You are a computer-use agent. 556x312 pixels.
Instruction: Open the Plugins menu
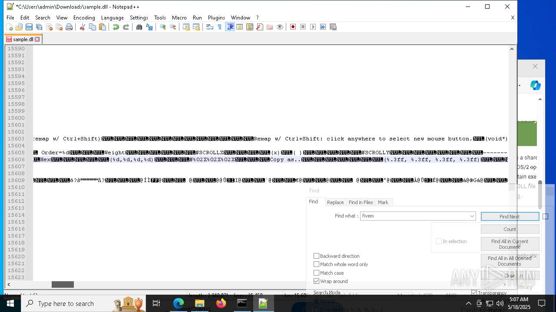[x=216, y=18]
